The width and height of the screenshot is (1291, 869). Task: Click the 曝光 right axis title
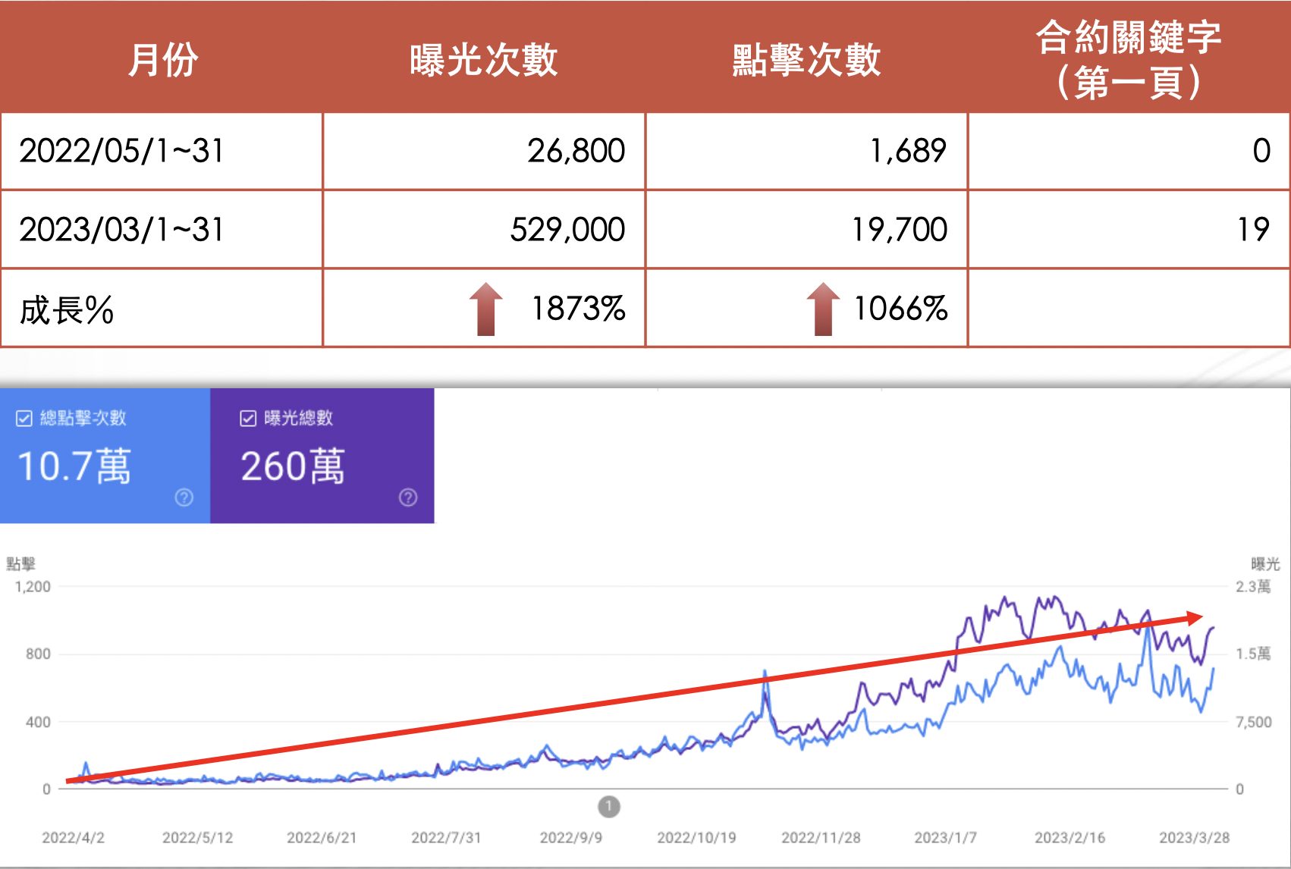pos(1265,563)
